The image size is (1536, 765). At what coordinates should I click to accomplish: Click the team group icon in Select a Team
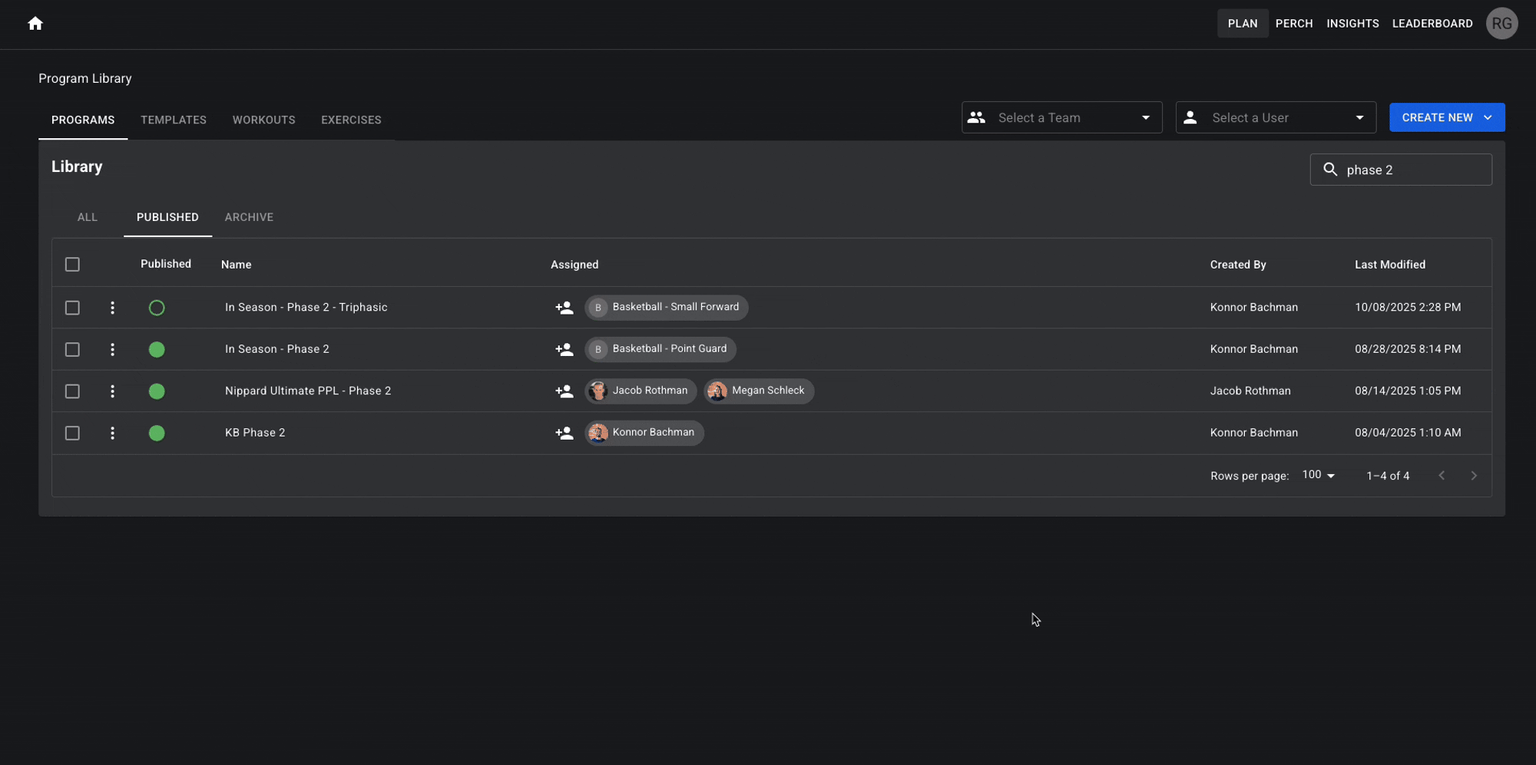pyautogui.click(x=976, y=117)
